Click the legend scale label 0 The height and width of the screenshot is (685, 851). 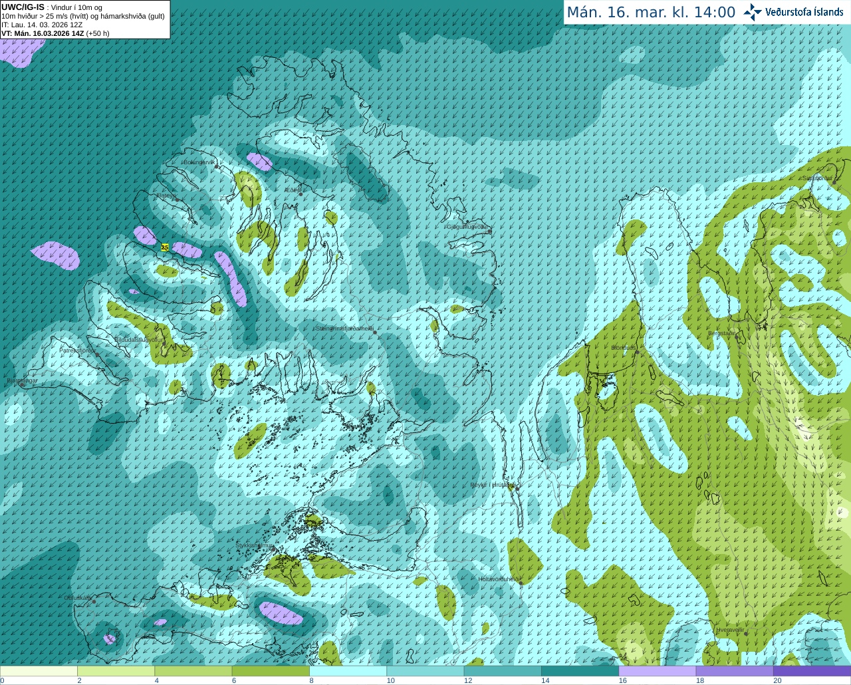[2, 680]
